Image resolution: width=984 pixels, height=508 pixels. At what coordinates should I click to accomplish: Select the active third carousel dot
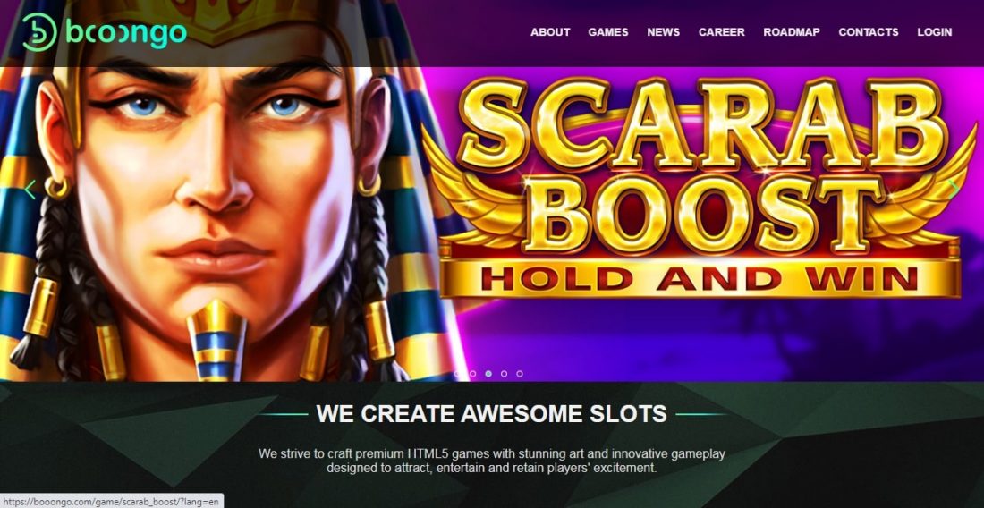coord(488,374)
